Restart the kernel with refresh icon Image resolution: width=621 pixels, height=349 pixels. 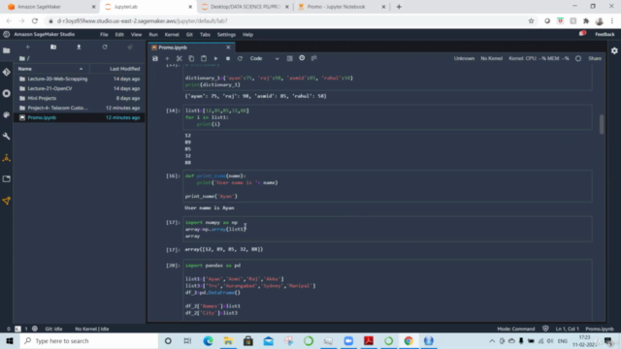[240, 58]
